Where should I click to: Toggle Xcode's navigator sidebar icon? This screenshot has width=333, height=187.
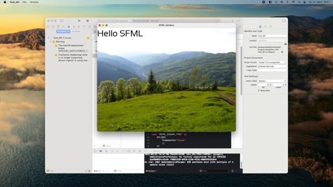click(x=61, y=21)
